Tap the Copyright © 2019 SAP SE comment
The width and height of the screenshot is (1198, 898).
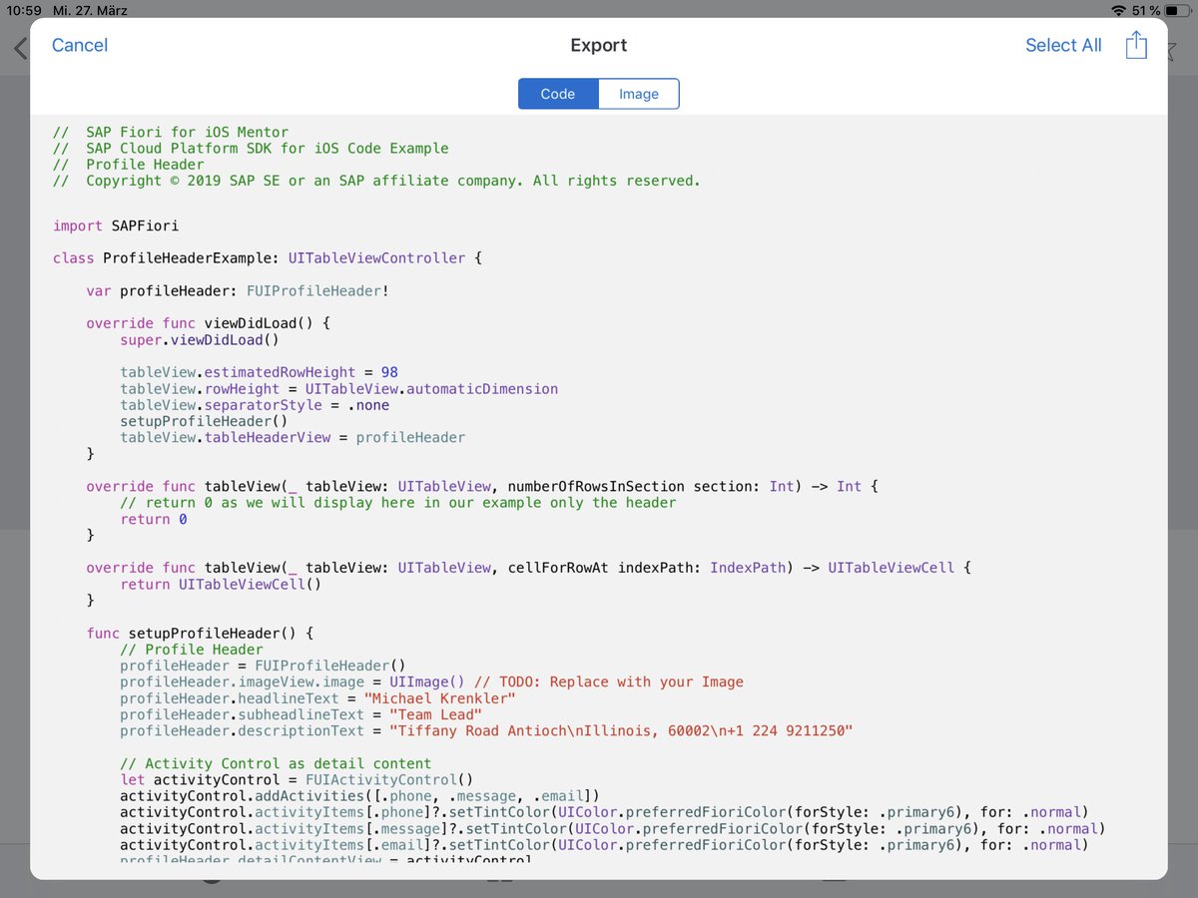376,181
